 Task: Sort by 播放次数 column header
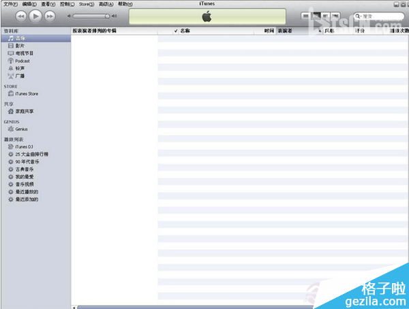pyautogui.click(x=395, y=31)
